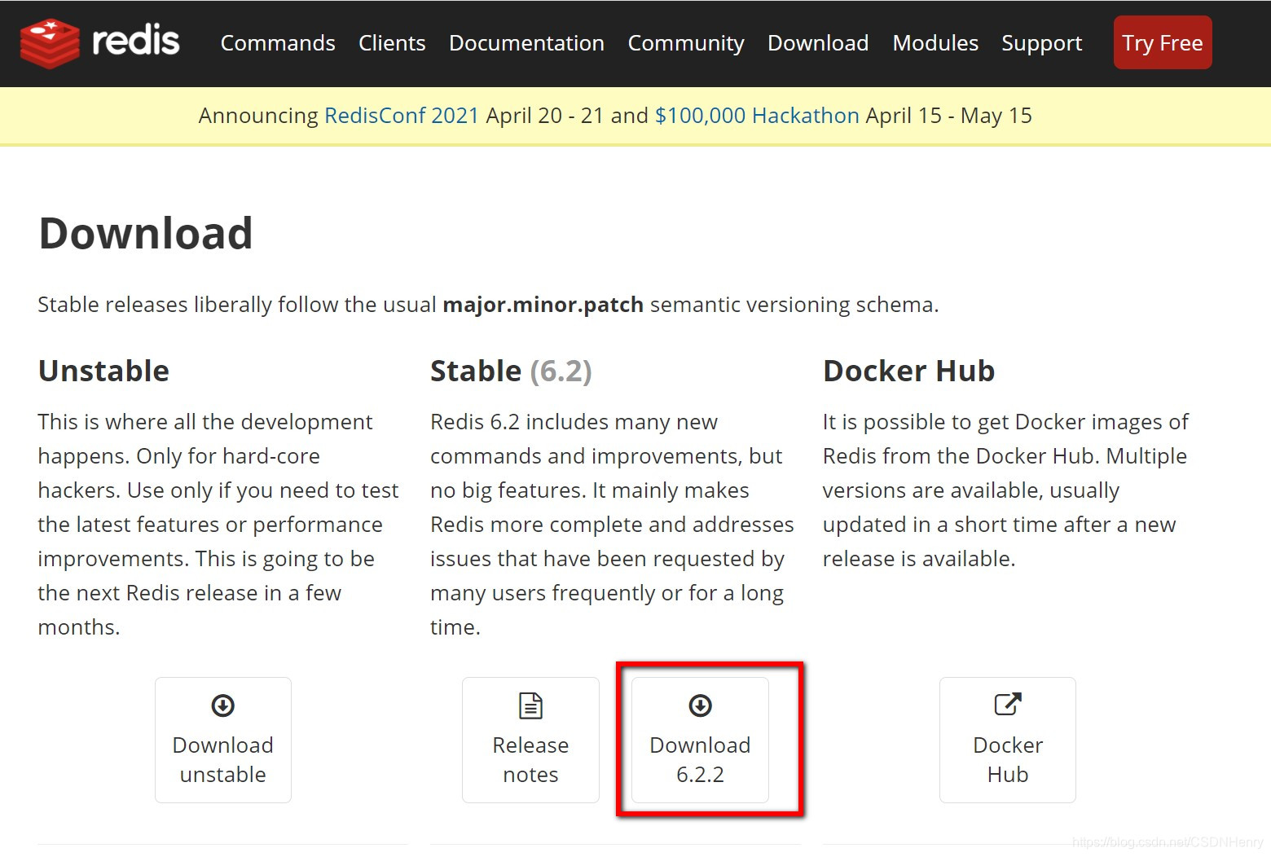Click the 'Unstable' section heading
Viewport: 1271px width, 857px height.
[x=103, y=371]
